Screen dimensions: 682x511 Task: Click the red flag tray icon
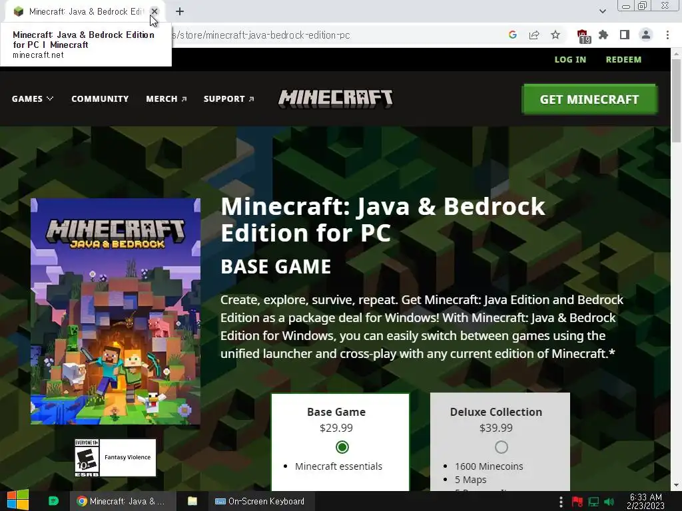[577, 502]
